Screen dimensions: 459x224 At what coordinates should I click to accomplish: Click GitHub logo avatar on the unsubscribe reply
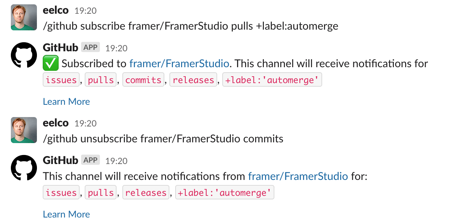click(x=24, y=168)
